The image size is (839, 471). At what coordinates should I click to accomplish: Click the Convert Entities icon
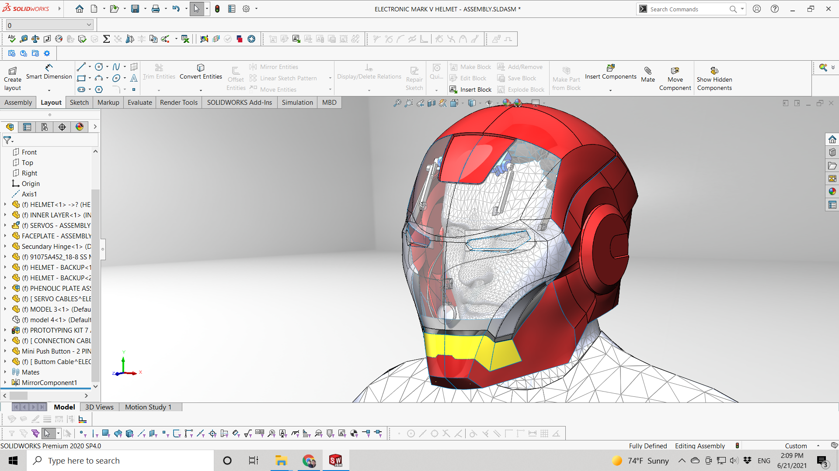[201, 68]
